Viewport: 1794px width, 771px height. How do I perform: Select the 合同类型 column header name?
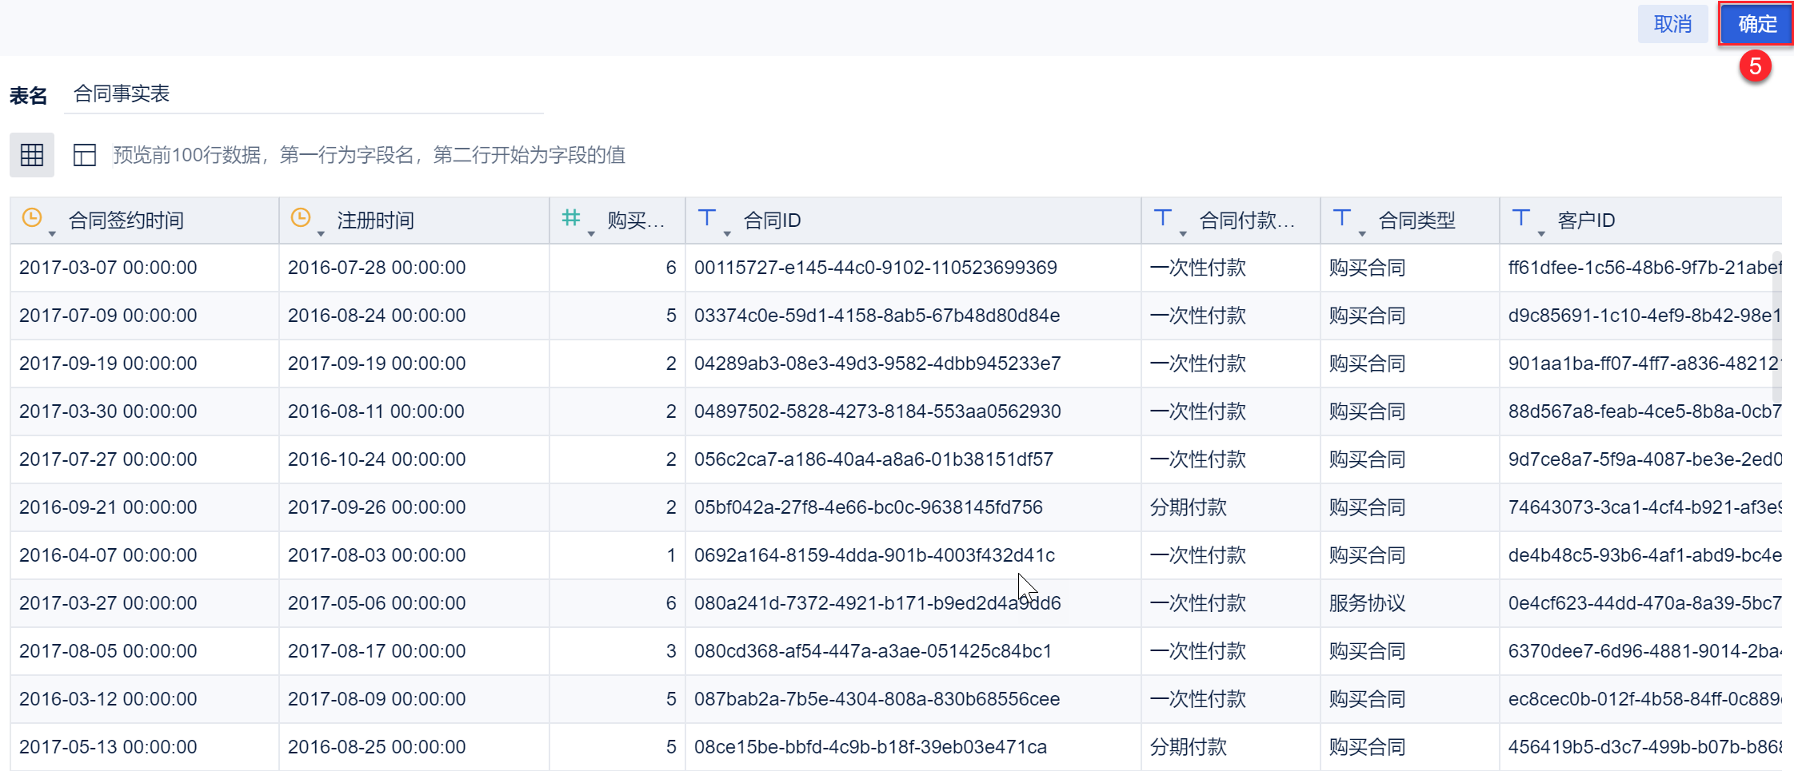(1417, 221)
